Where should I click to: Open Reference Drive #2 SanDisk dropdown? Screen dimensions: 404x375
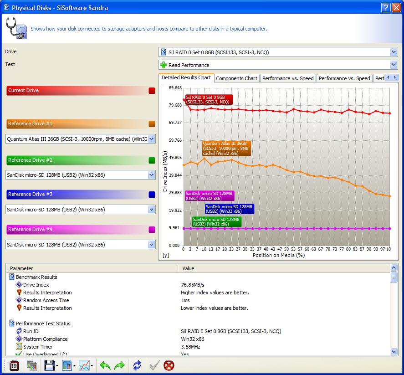click(152, 175)
